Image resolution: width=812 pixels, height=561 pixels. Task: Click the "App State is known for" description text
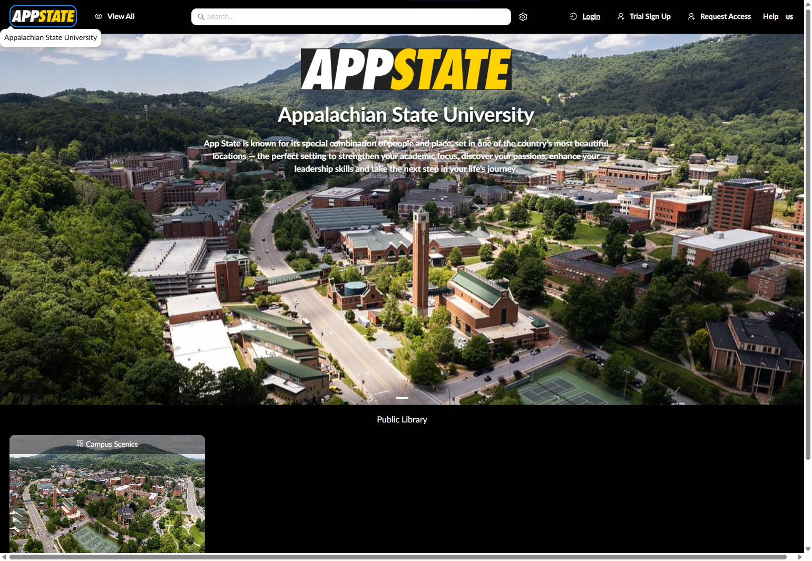click(406, 156)
